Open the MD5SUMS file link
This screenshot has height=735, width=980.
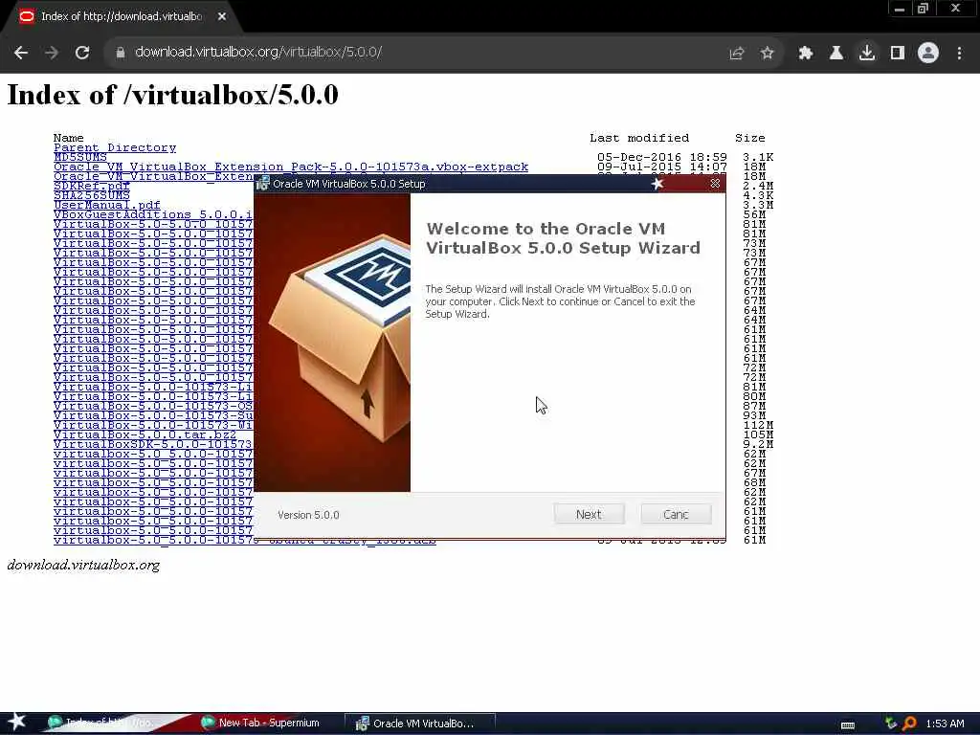tap(80, 158)
